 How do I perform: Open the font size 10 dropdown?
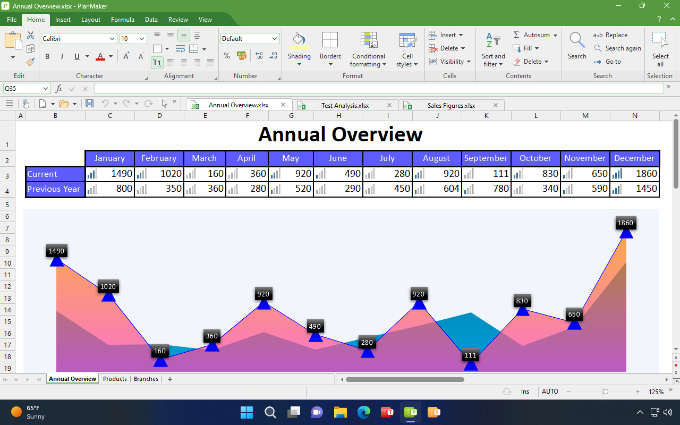[x=142, y=39]
